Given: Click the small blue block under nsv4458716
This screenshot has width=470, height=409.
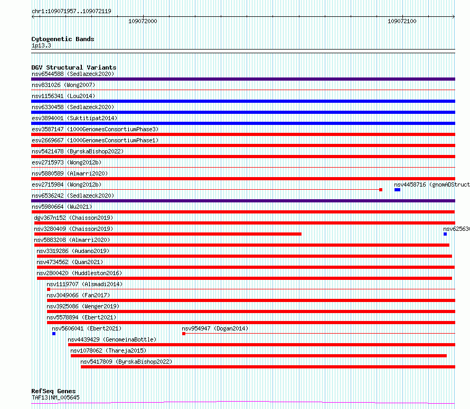Looking at the screenshot, I should pos(397,190).
